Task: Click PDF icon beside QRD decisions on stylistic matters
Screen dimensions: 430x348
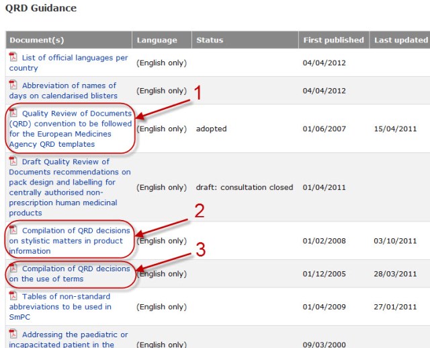Action: tap(13, 230)
